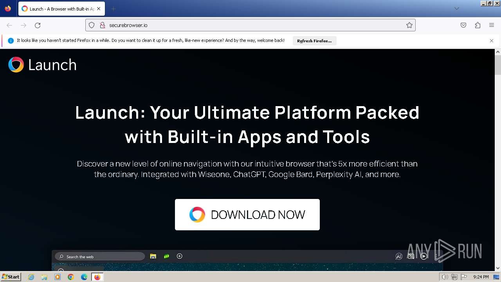The height and width of the screenshot is (282, 501).
Task: Open File Explorer from taskbar
Action: (44, 277)
